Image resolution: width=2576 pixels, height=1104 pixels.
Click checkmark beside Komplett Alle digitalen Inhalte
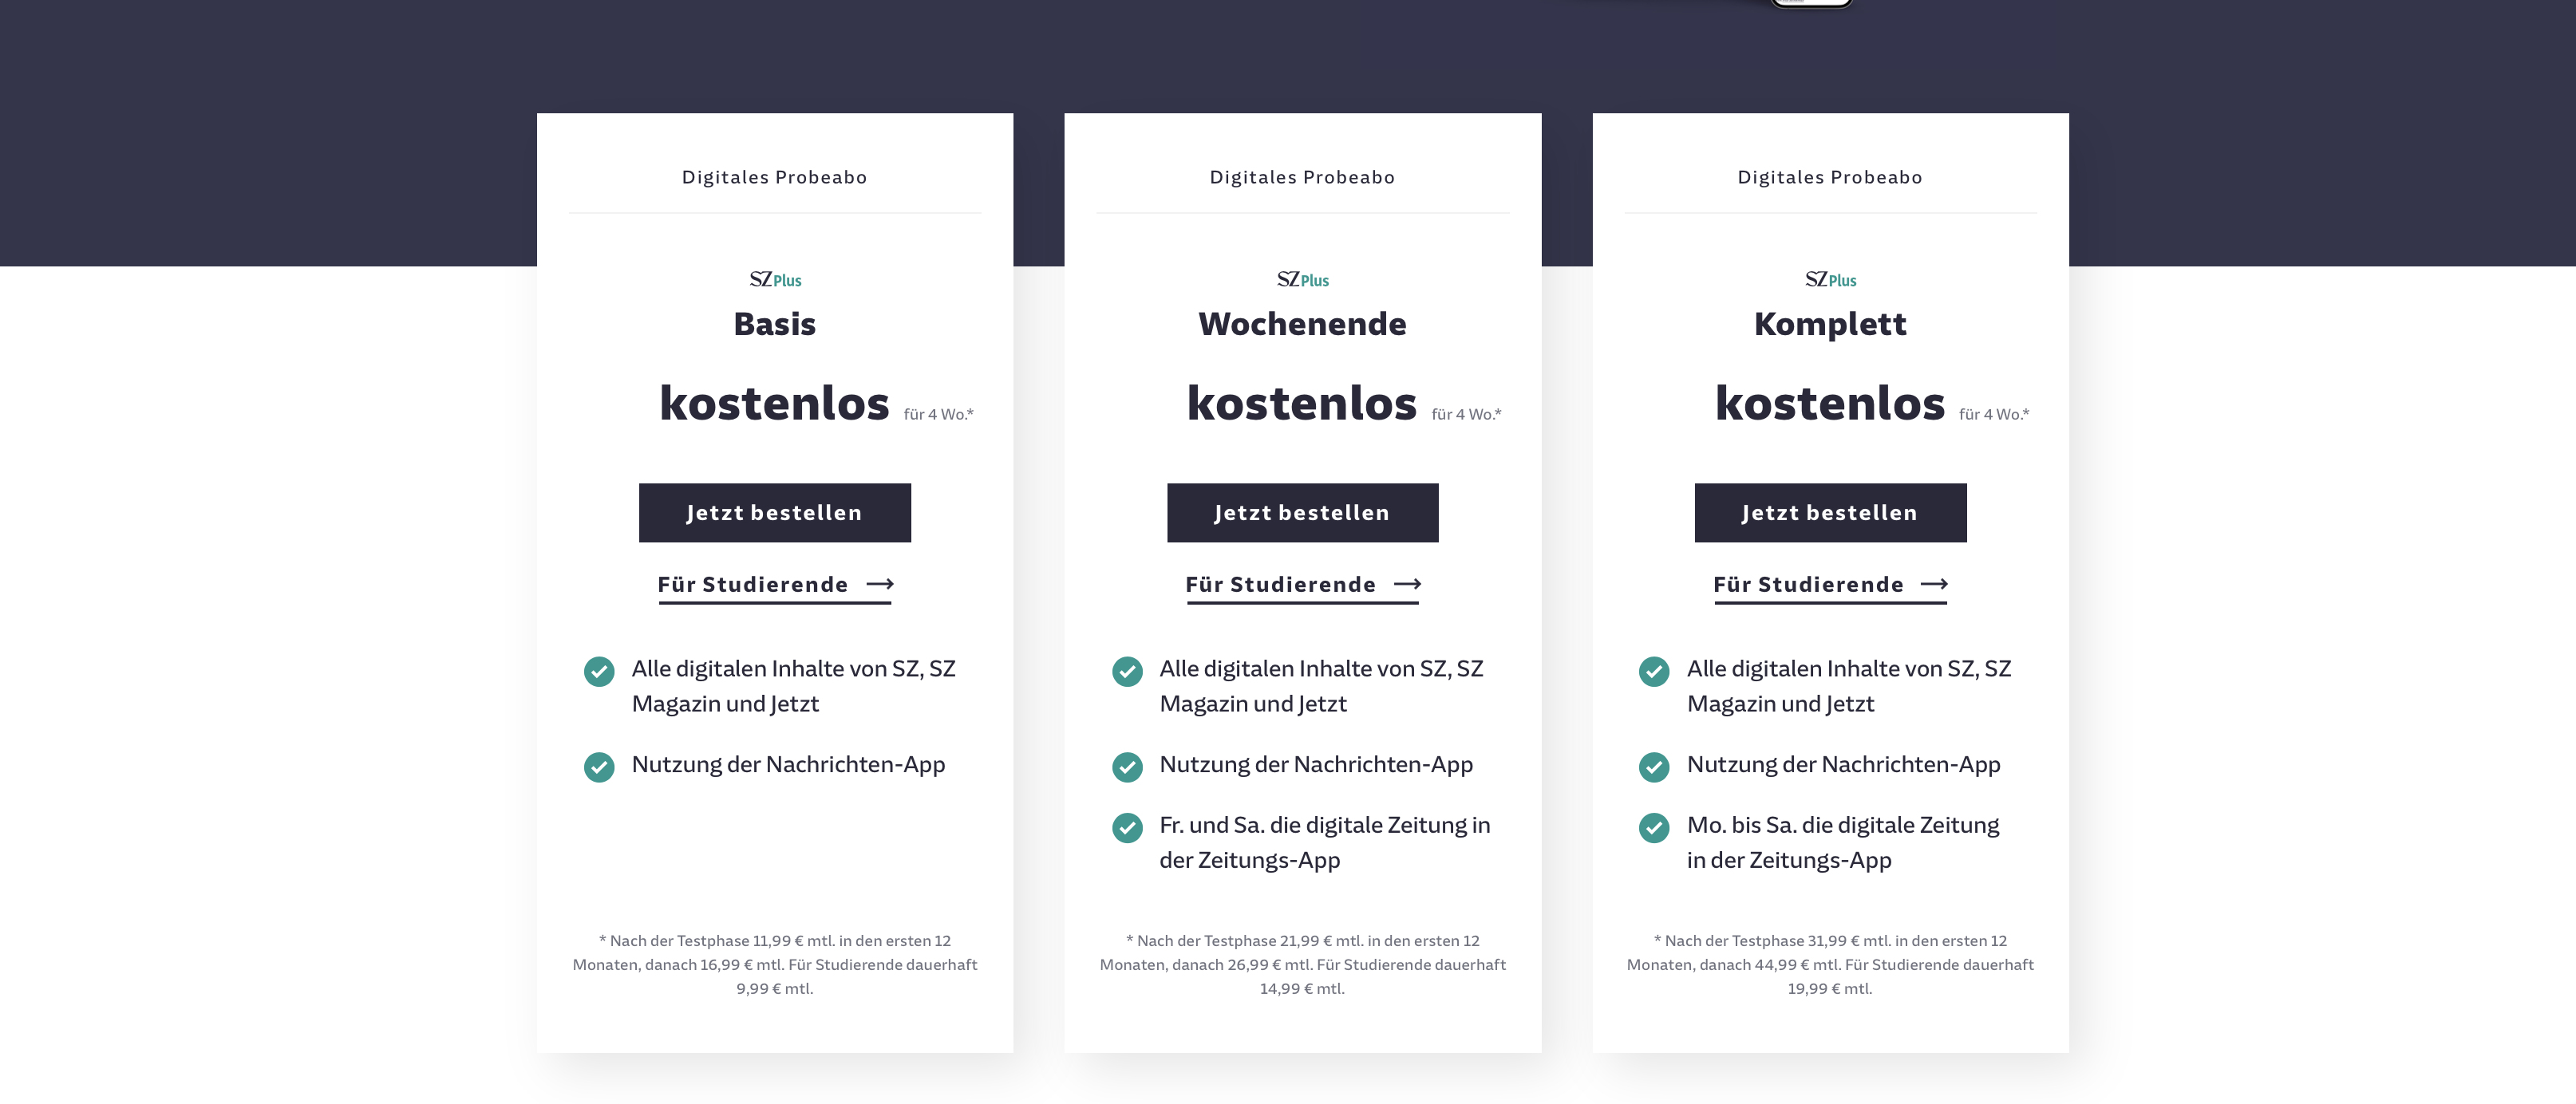(x=1654, y=671)
